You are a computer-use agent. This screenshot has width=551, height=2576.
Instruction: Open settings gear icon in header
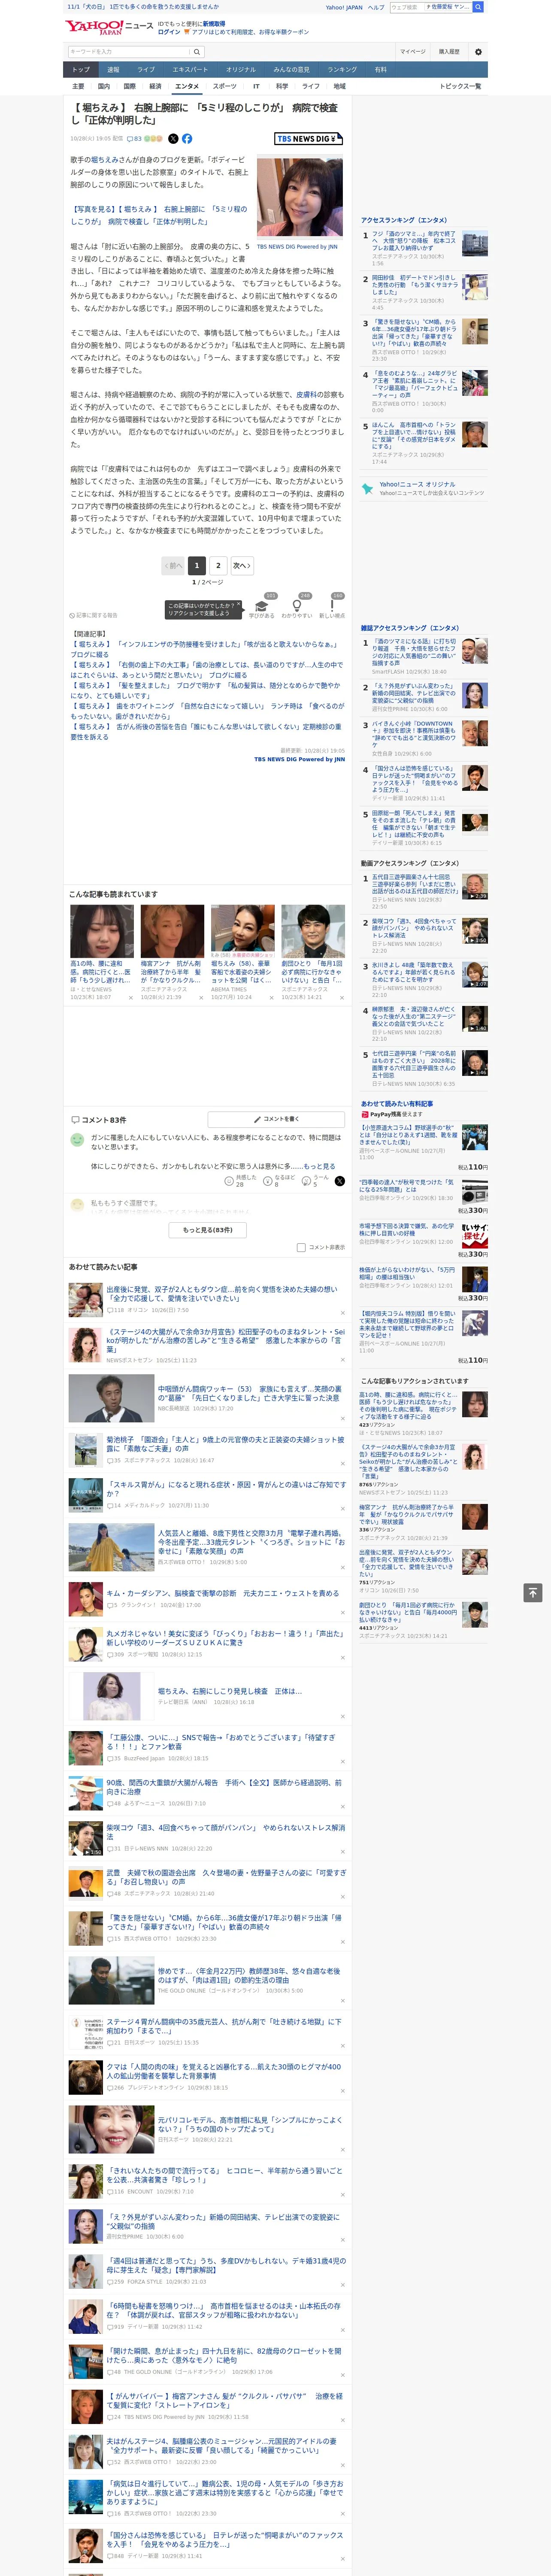478,52
